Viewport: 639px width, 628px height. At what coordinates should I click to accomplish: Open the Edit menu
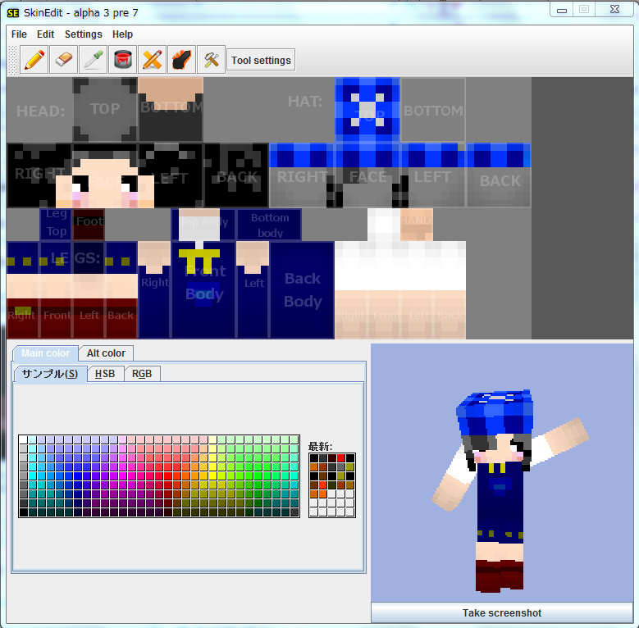(45, 34)
